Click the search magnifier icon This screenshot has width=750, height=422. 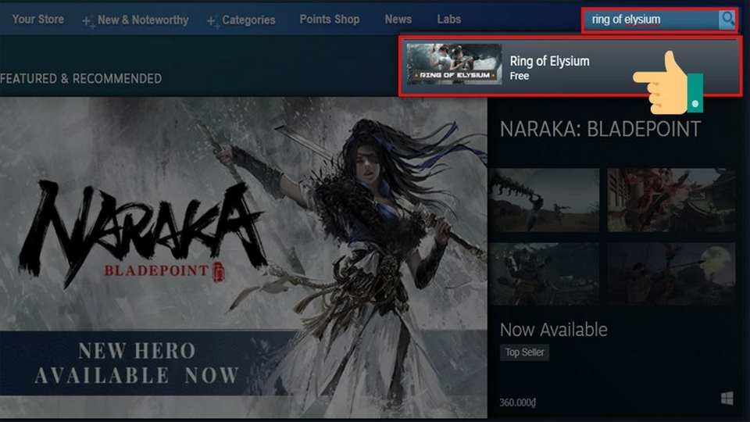(727, 20)
